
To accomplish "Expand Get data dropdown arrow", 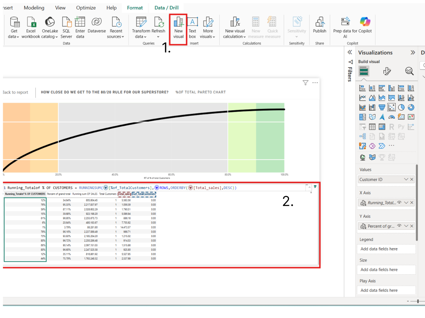I will coord(18,37).
